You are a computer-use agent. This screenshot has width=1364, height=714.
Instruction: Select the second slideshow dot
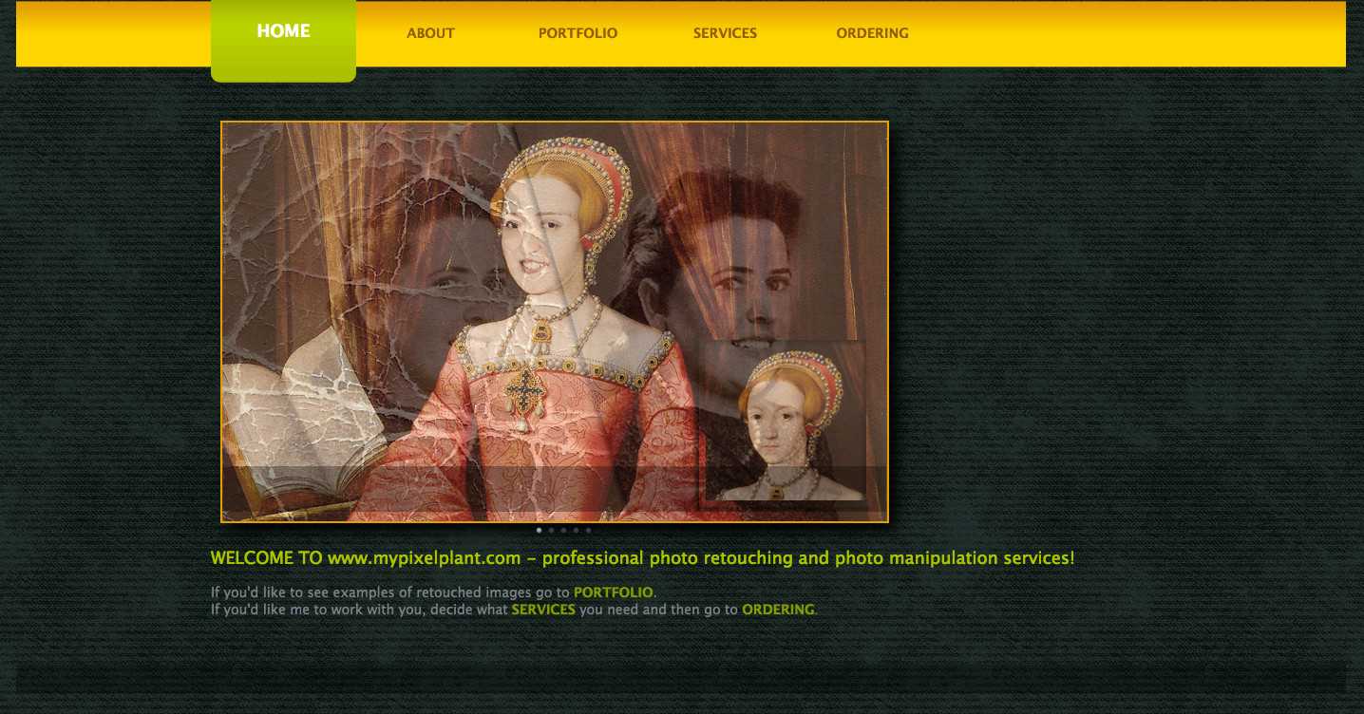(551, 530)
